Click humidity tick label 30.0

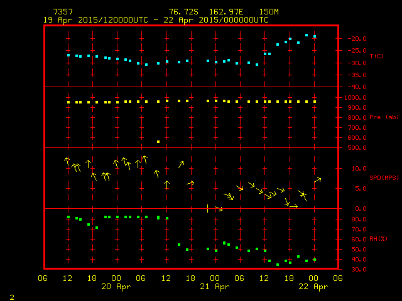point(359,270)
